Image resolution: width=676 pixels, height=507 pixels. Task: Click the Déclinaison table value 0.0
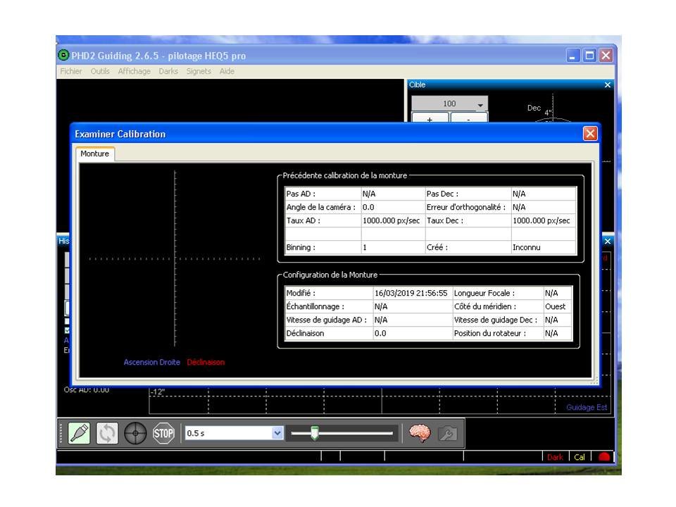click(x=413, y=333)
